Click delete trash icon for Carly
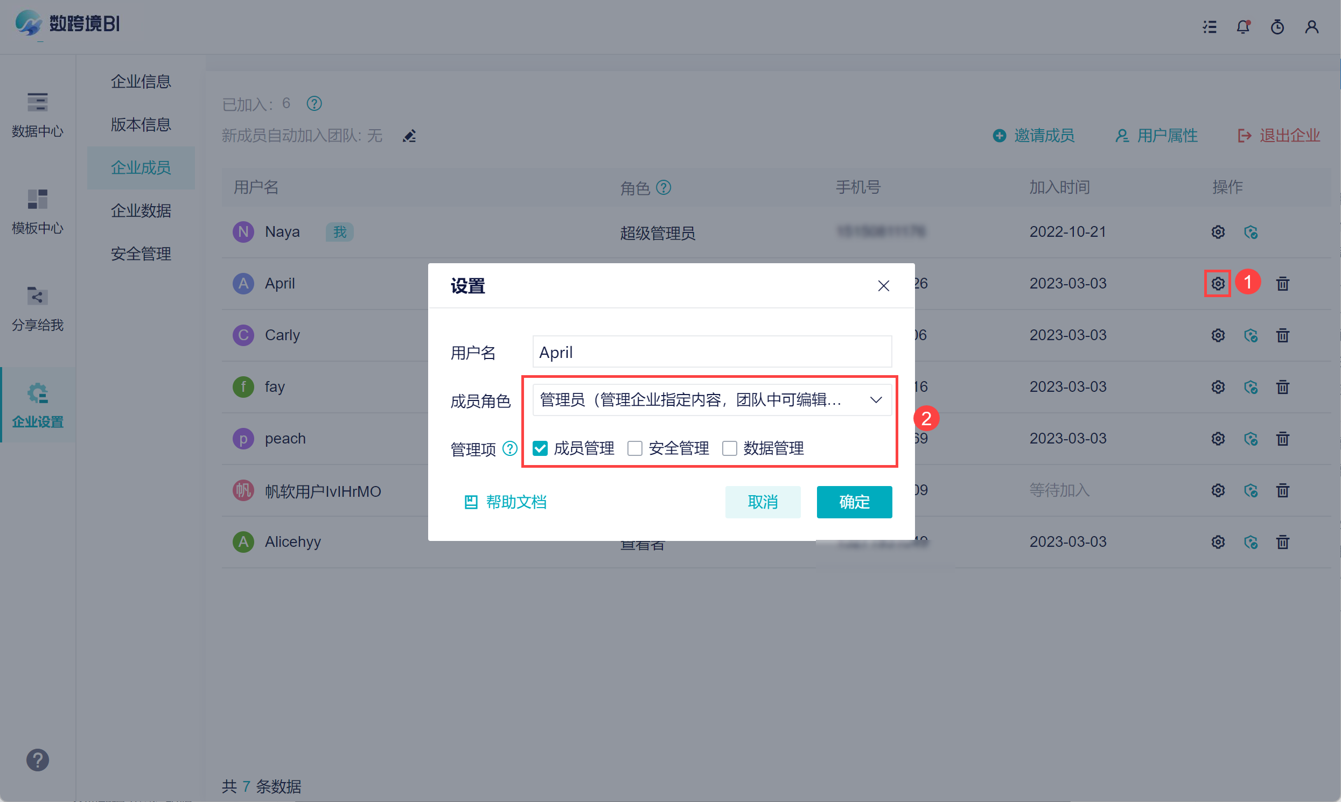This screenshot has width=1341, height=802. pyautogui.click(x=1283, y=335)
